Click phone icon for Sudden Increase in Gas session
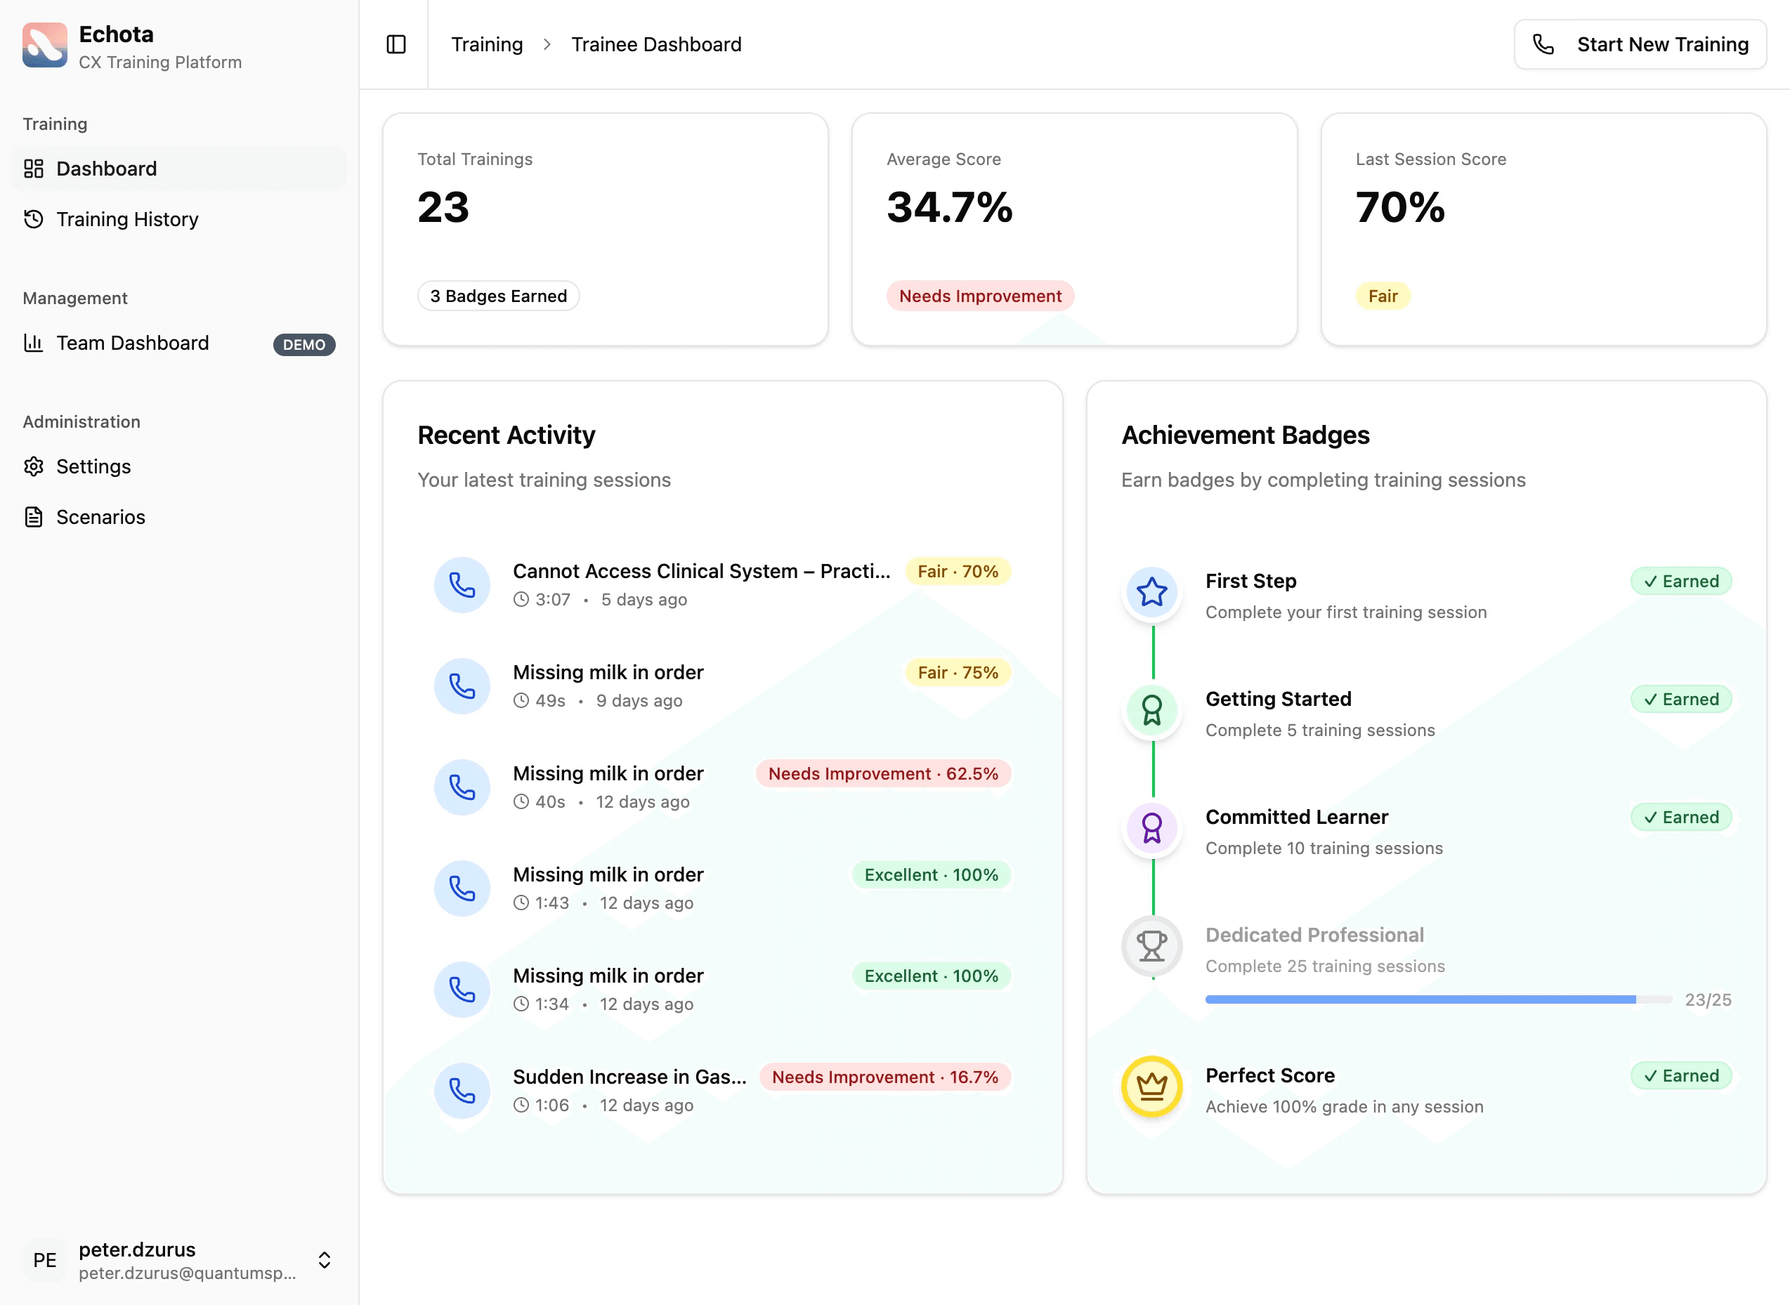The image size is (1790, 1305). pos(462,1090)
